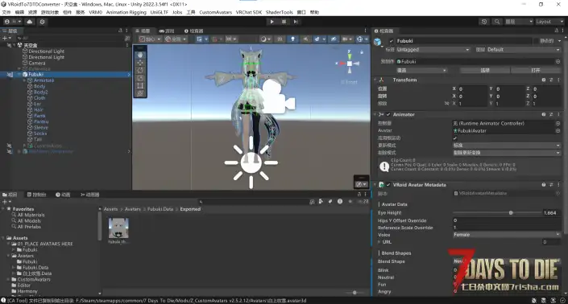Screen dimensions: 568x304
Task: Open the CustomAvatars menu
Action: (x=216, y=12)
